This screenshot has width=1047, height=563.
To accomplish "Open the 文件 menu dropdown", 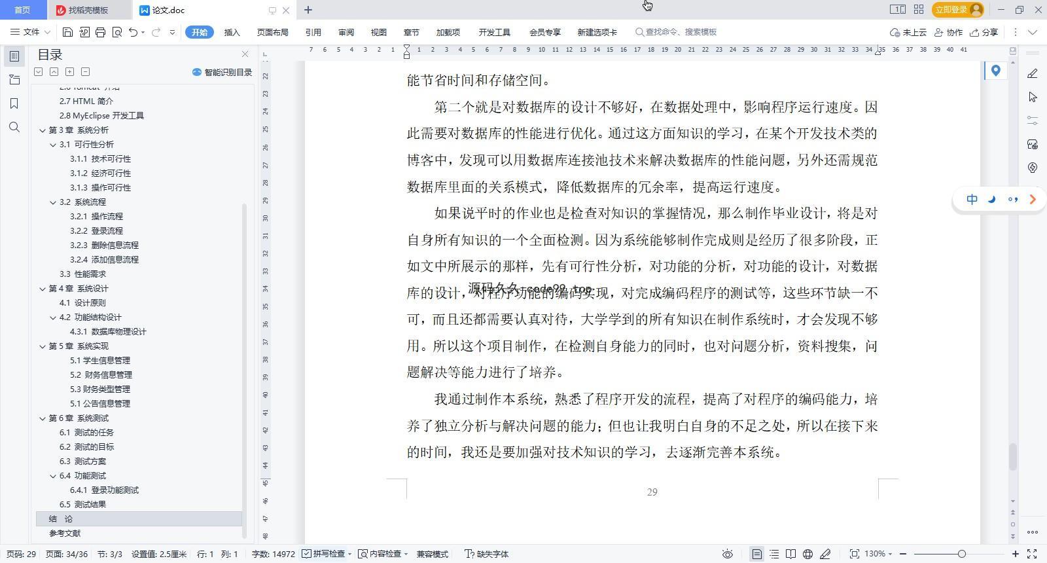I will (30, 32).
